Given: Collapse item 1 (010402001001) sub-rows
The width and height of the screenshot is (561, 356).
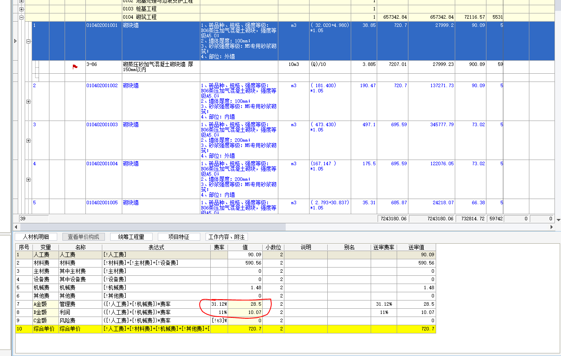Looking at the screenshot, I should 29,42.
